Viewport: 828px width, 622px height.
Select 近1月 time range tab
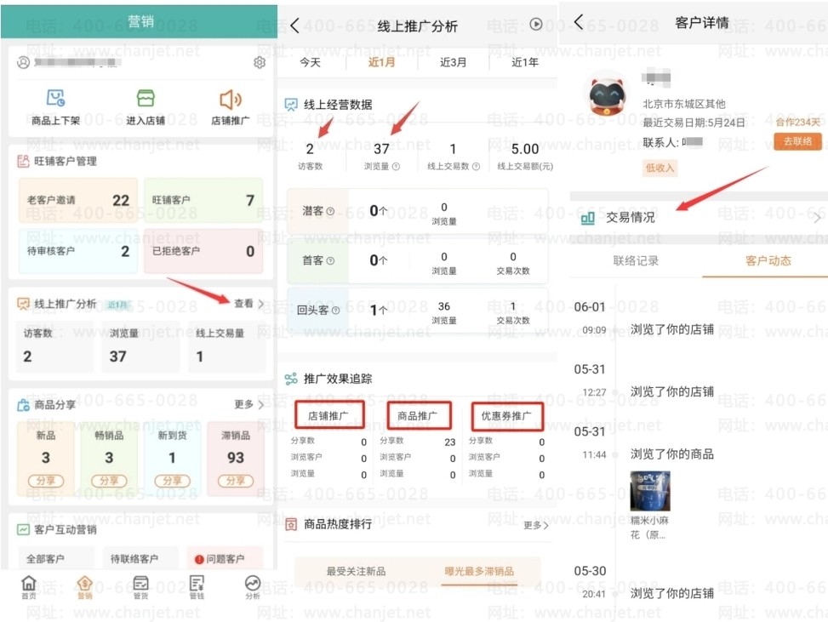tap(381, 62)
